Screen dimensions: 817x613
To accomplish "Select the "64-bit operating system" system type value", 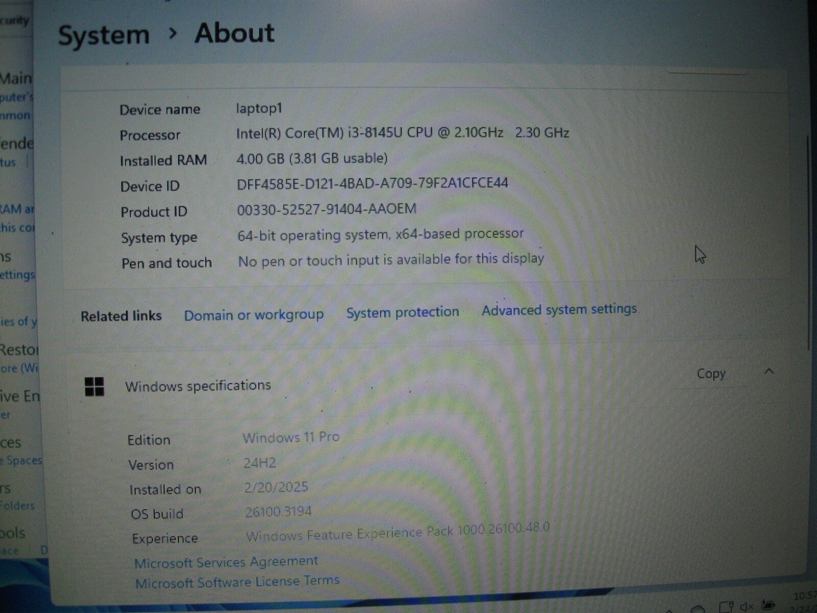I will click(380, 234).
